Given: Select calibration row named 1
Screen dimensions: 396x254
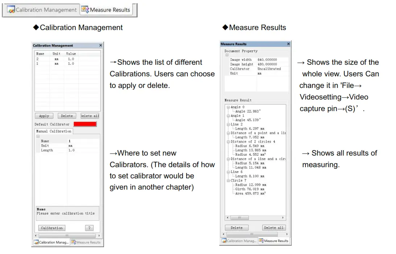Looking at the screenshot, I should tap(67, 64).
